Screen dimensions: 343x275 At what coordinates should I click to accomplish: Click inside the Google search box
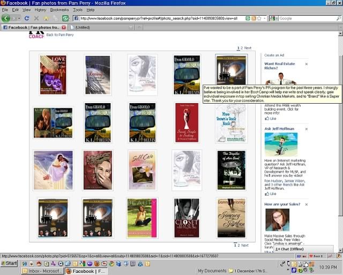(x=307, y=18)
